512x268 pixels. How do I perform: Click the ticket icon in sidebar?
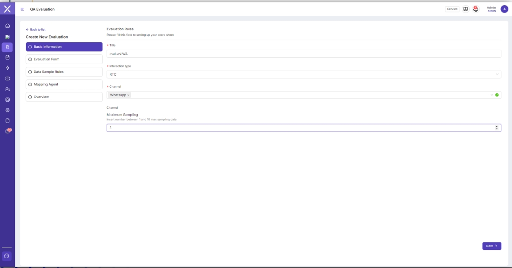(x=7, y=78)
